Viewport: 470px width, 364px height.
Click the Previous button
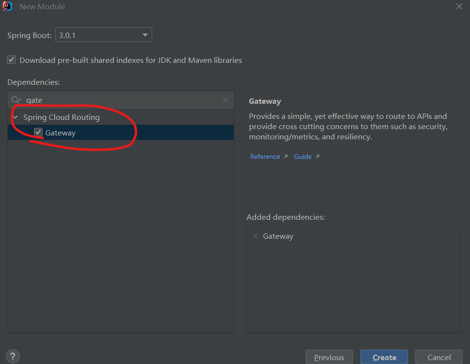pos(329,357)
